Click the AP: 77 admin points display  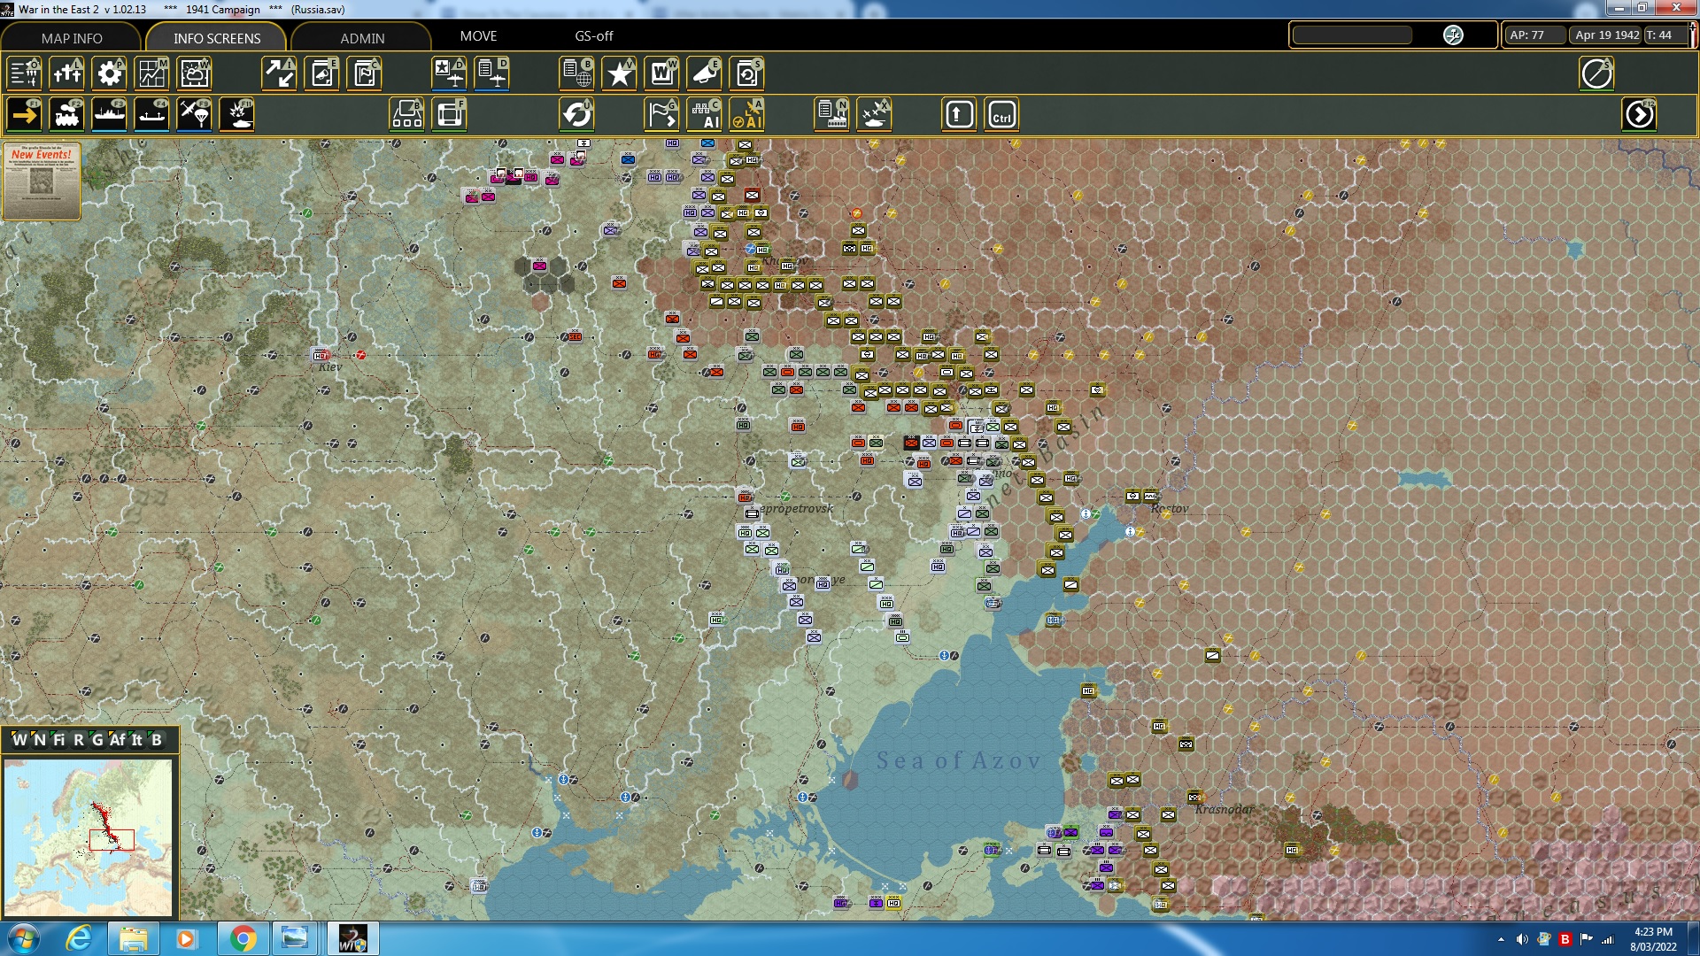click(x=1534, y=35)
